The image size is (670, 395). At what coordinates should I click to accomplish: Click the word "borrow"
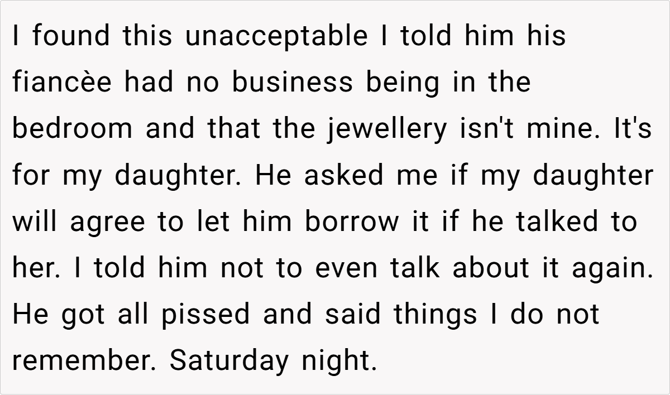[351, 222]
